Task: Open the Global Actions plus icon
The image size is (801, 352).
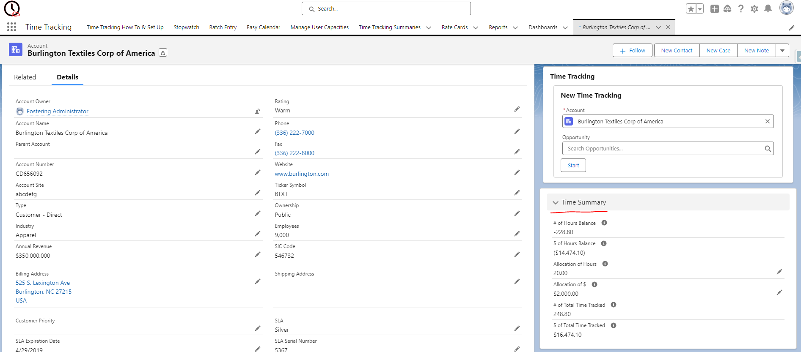Action: click(715, 9)
